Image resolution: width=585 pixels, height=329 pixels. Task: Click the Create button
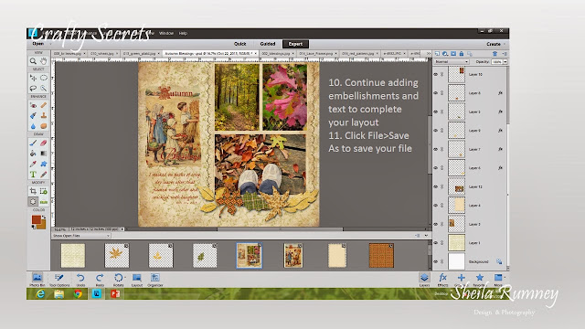click(495, 44)
